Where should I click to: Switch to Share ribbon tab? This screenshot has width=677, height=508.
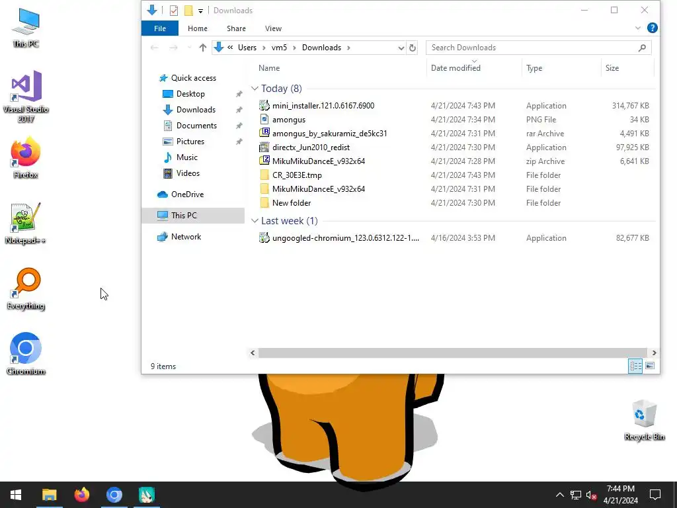(236, 28)
